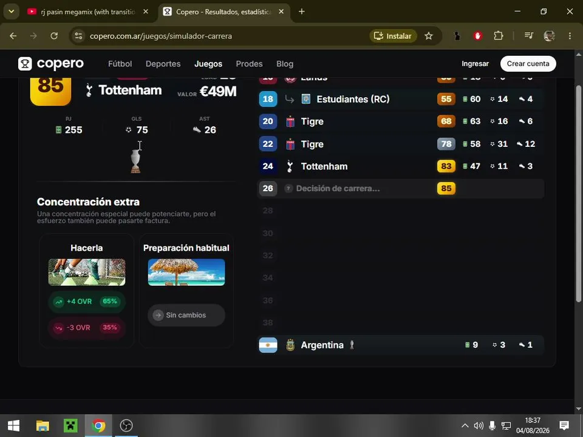This screenshot has width=583, height=437.
Task: Click the Estudiantes (RC) club crest
Action: tap(306, 99)
